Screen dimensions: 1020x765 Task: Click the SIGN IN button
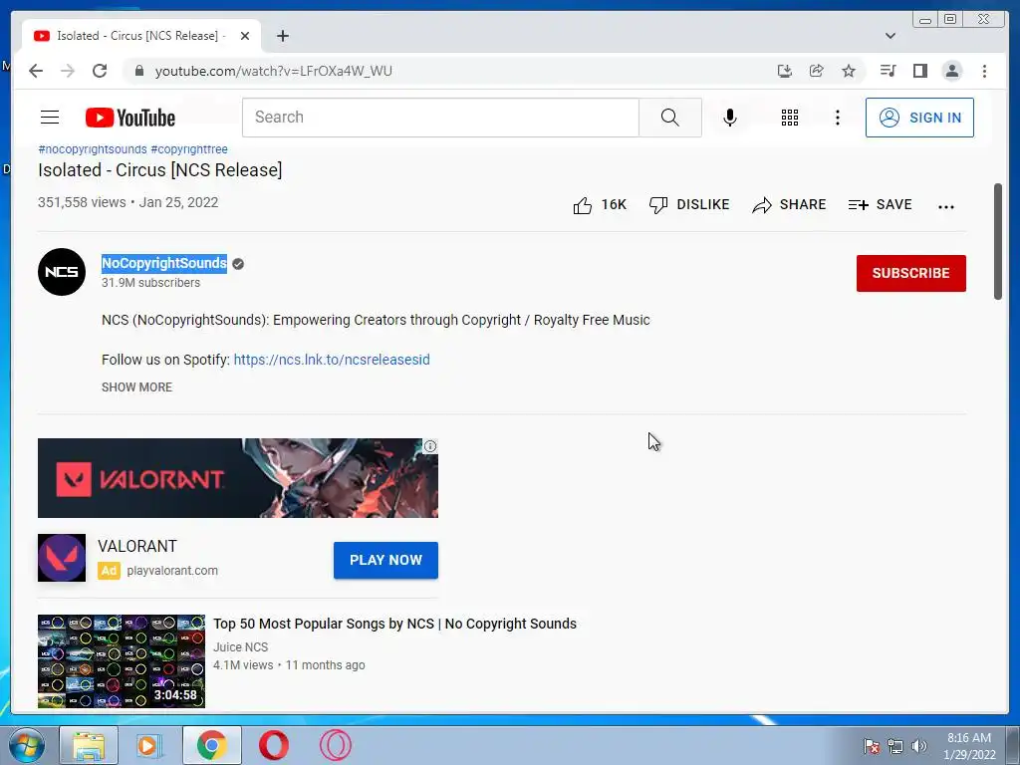coord(919,118)
